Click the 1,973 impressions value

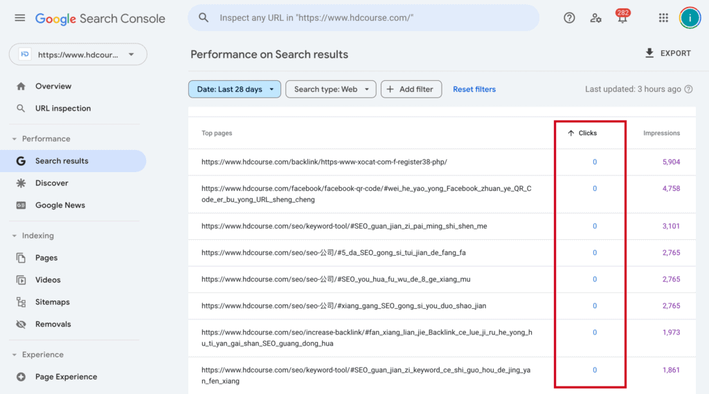671,332
